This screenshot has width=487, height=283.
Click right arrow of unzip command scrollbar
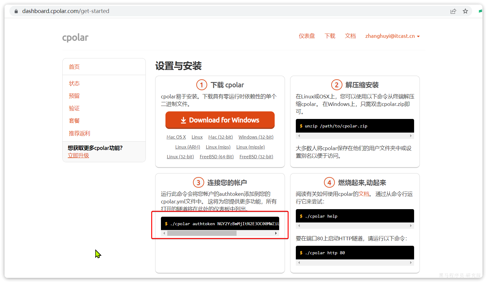pyautogui.click(x=411, y=136)
